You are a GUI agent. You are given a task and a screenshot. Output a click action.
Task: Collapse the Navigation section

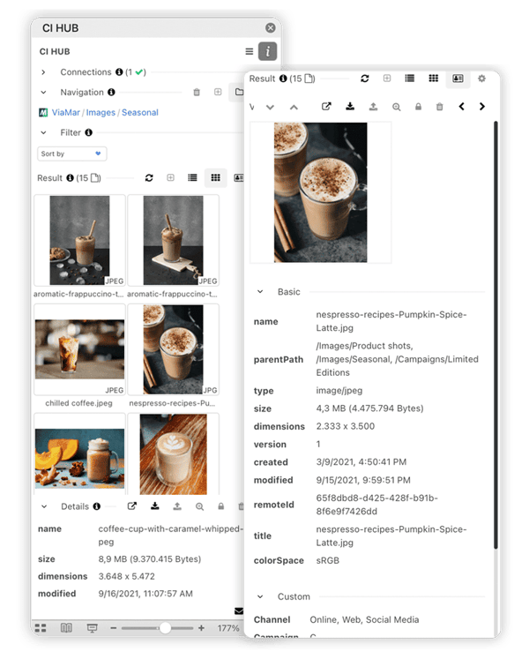coord(43,92)
